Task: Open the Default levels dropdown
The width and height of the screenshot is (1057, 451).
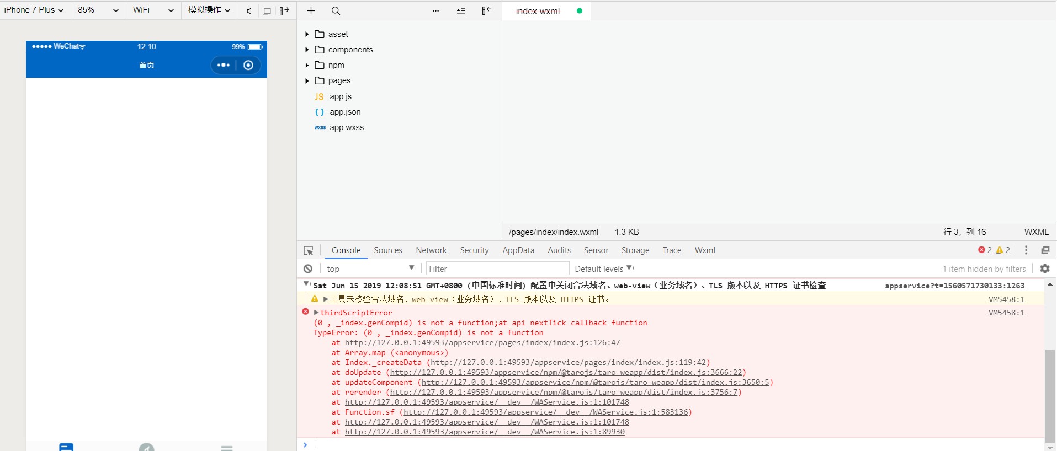Action: tap(604, 269)
